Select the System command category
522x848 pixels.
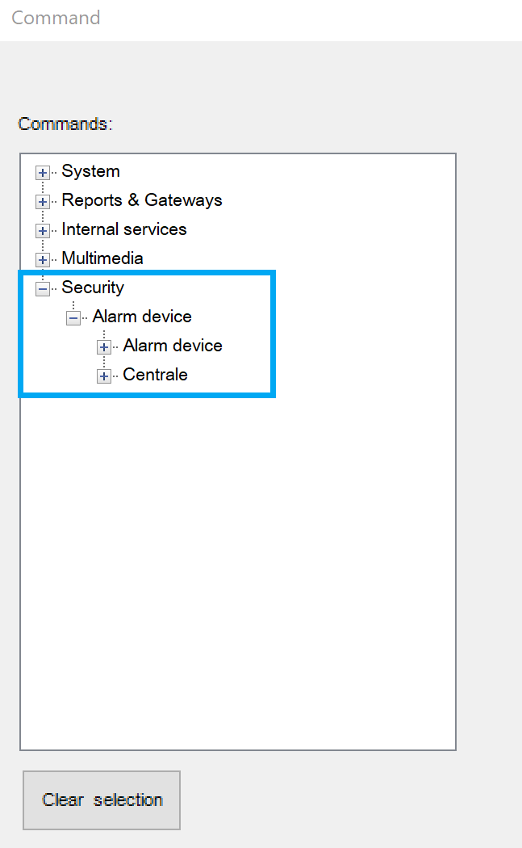(x=90, y=171)
